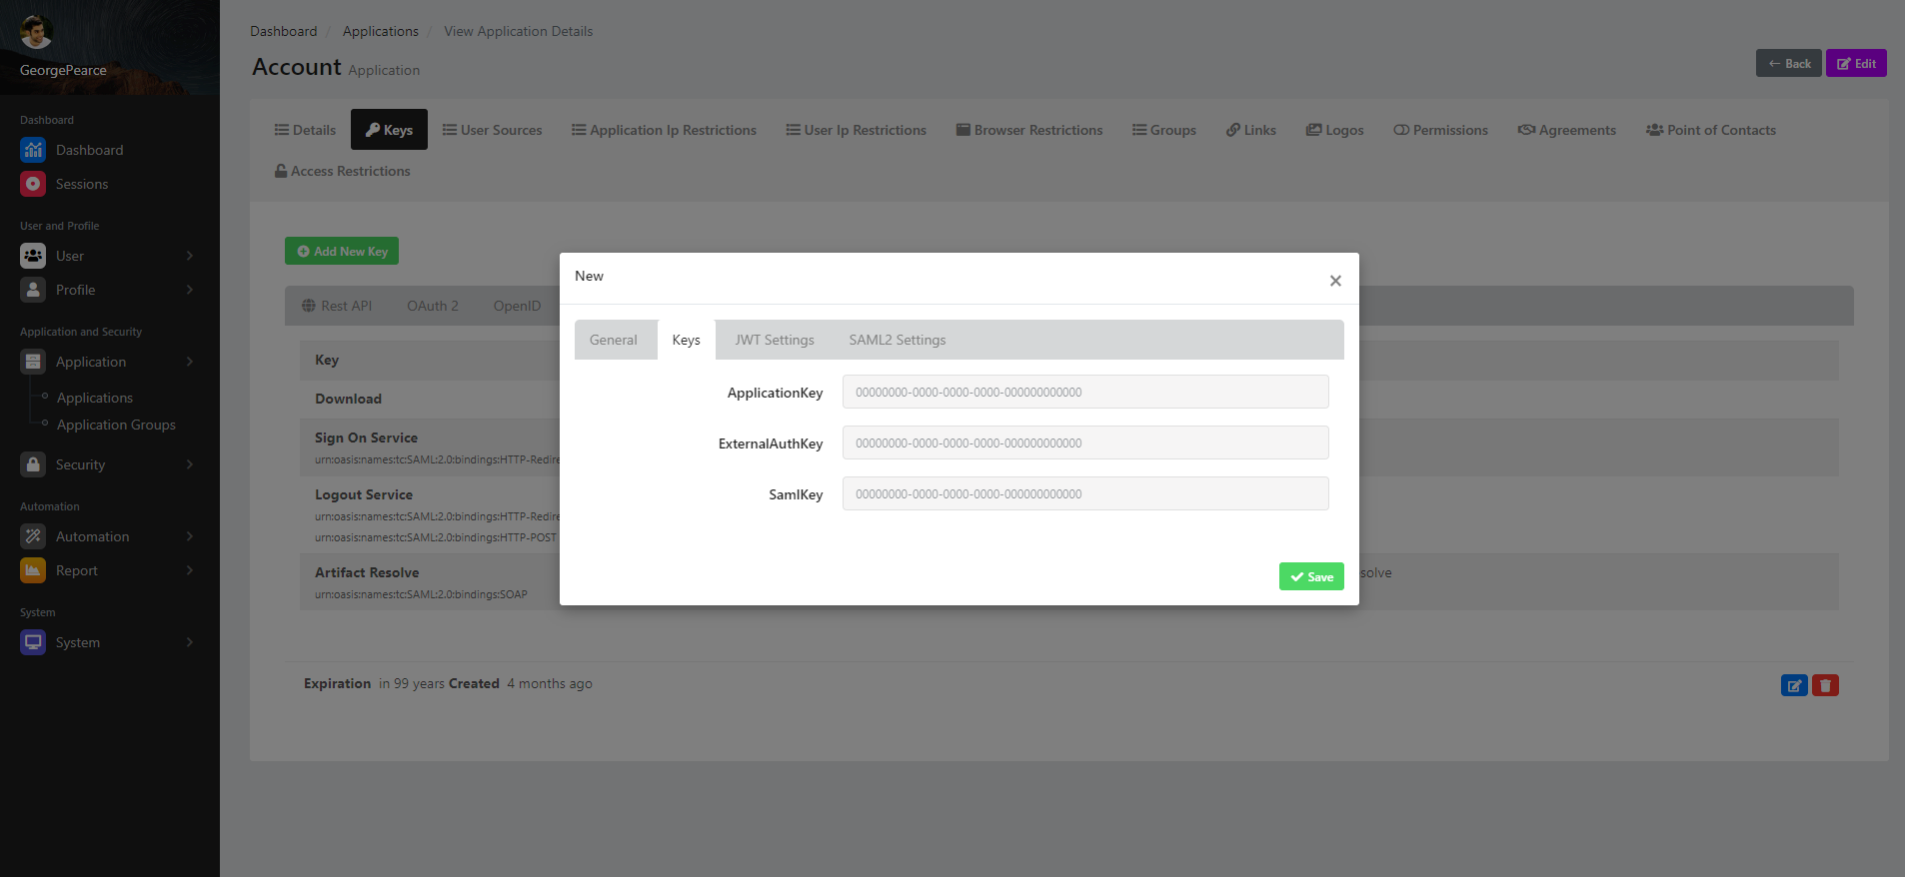
Task: Click the System monitor icon in sidebar
Action: [x=33, y=642]
